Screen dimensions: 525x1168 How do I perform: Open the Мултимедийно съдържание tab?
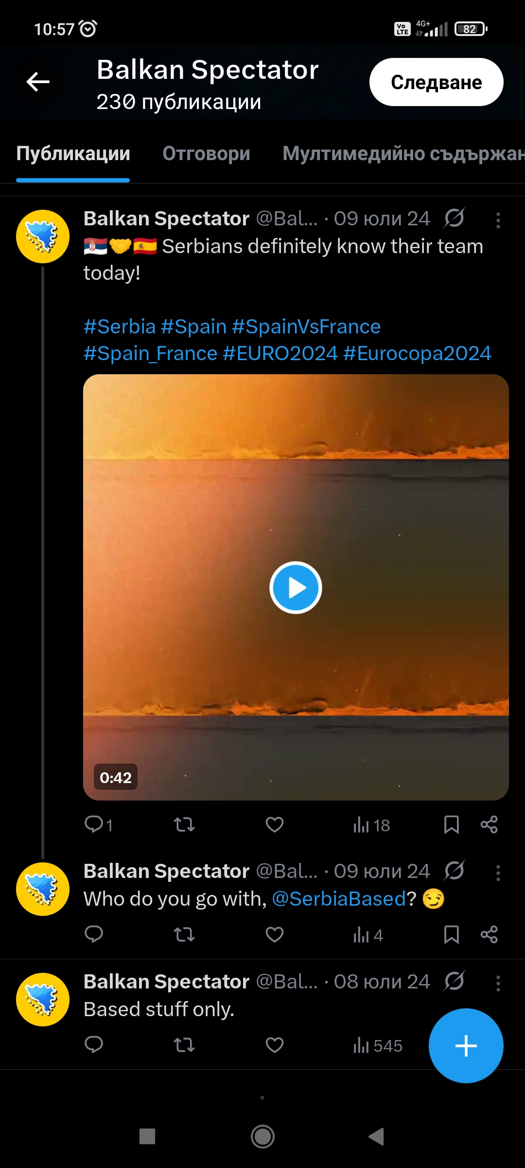(x=403, y=154)
